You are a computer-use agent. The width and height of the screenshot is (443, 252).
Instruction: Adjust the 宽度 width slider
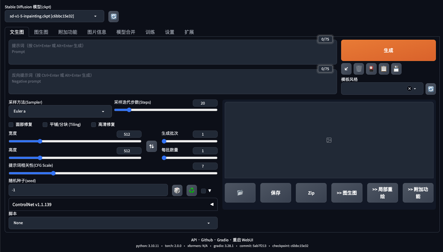[x=75, y=141]
